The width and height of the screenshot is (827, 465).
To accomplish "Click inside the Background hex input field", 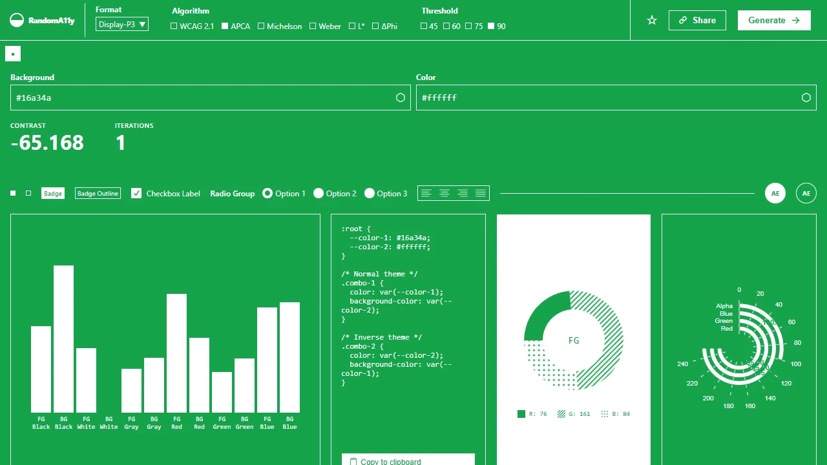I will point(194,98).
